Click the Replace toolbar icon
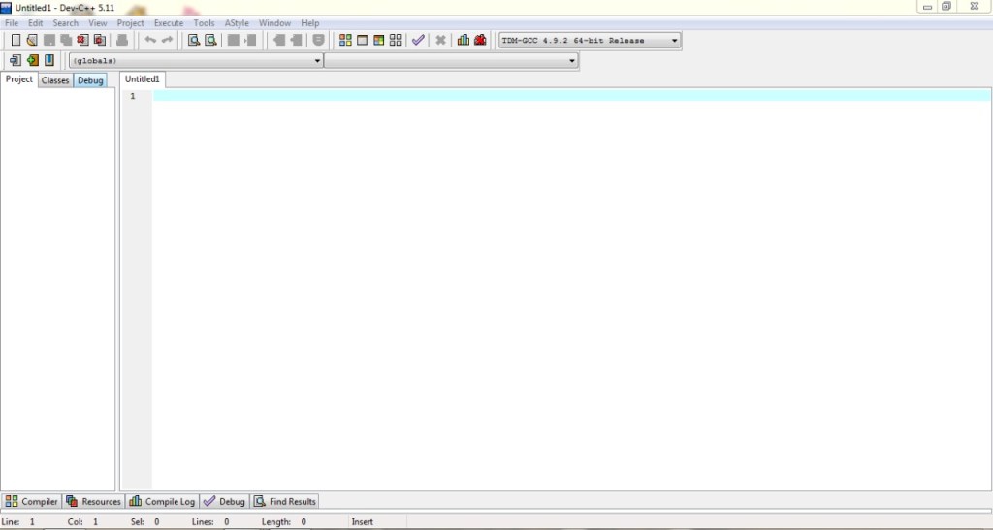 click(210, 41)
